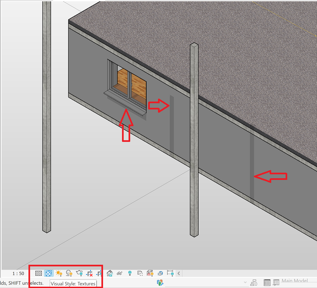
Task: Click the Highlight Displacement Sets cube icon
Action: tap(160, 273)
